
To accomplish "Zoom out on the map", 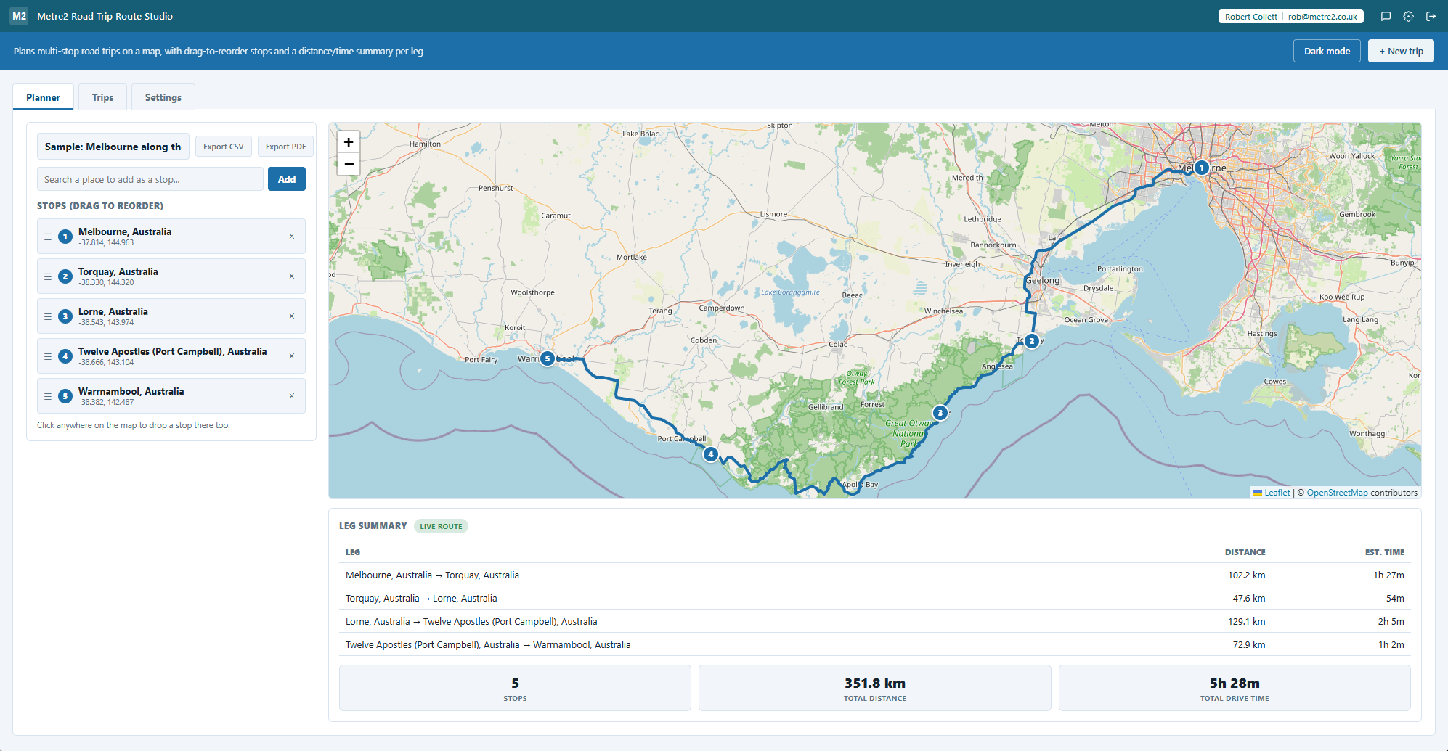I will [349, 164].
